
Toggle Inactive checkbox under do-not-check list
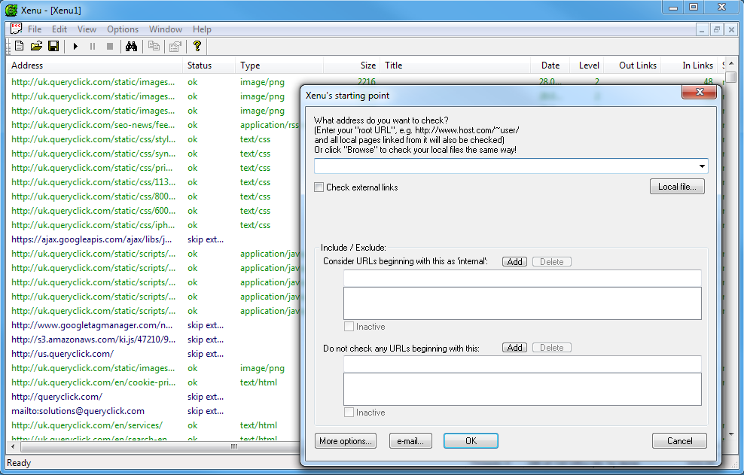click(x=349, y=413)
